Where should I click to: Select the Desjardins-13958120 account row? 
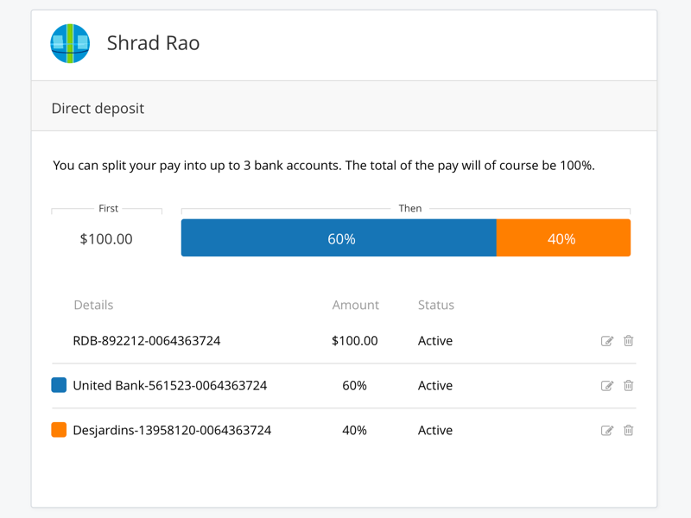173,430
